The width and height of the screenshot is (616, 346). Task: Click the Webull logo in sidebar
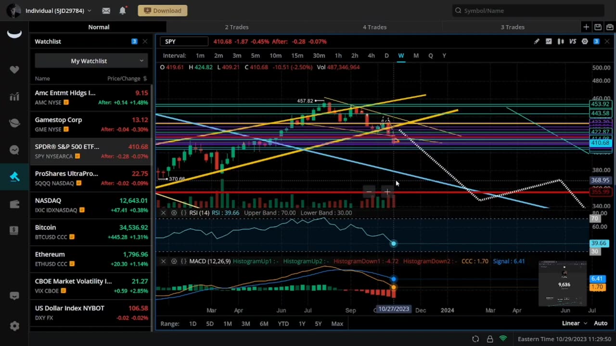[14, 34]
